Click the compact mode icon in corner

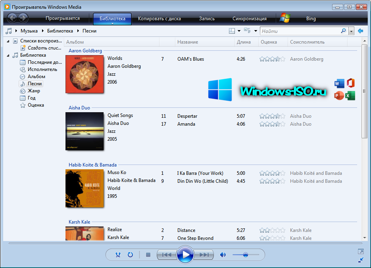(x=361, y=260)
